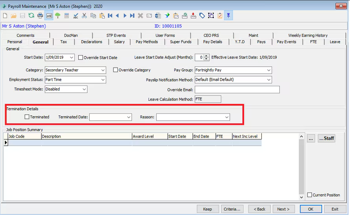Click the New document icon
The image size is (350, 215).
pos(5,16)
